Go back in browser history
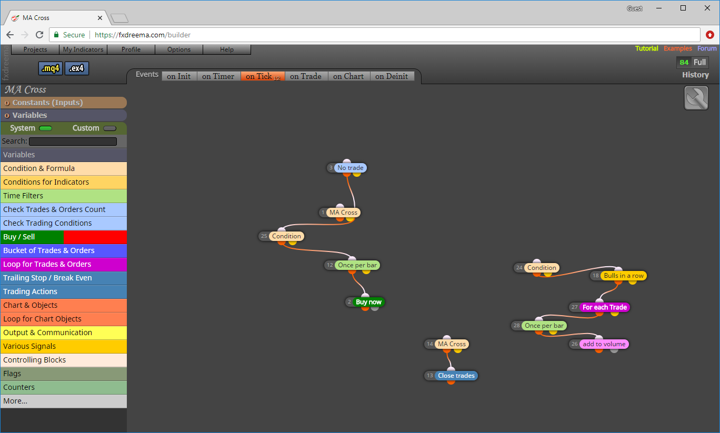The image size is (720, 433). 10,35
